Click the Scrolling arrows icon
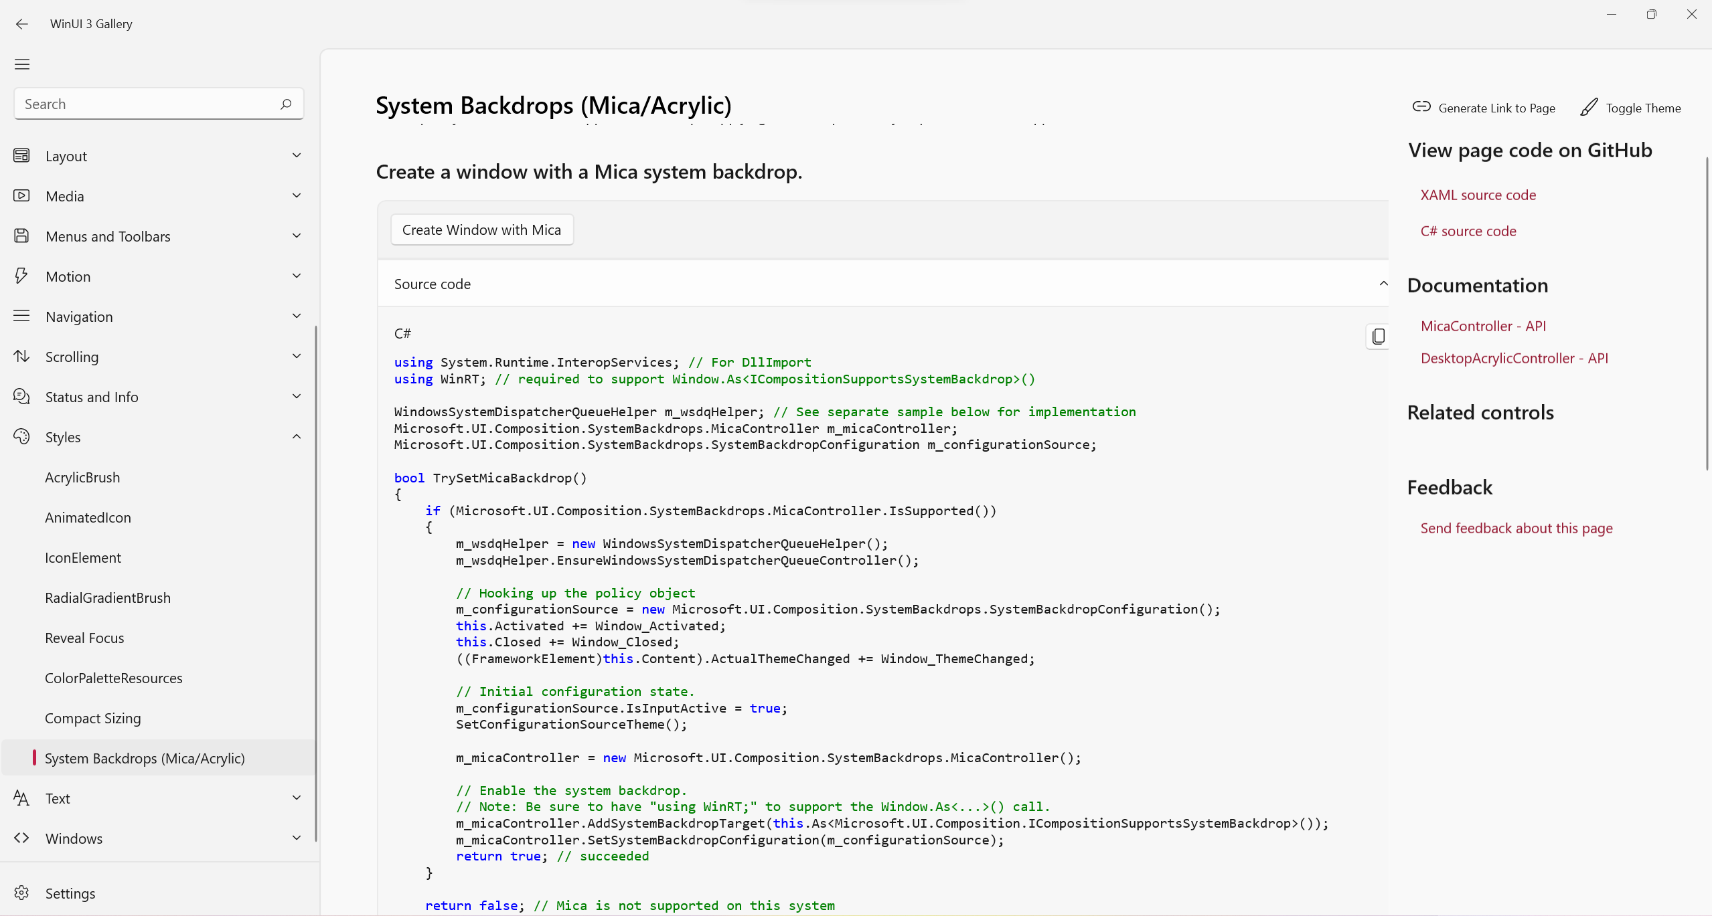 coord(21,356)
